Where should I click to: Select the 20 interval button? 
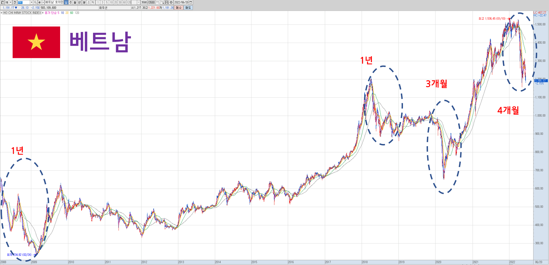click(116, 2)
